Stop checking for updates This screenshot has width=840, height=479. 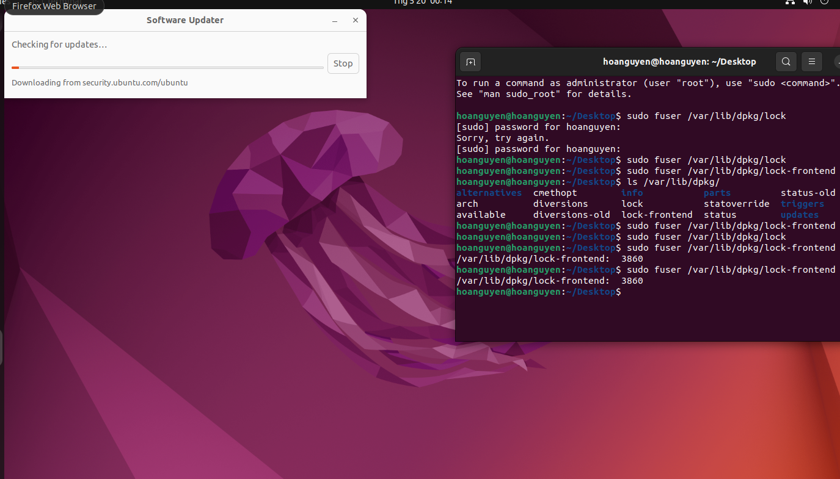(x=343, y=63)
